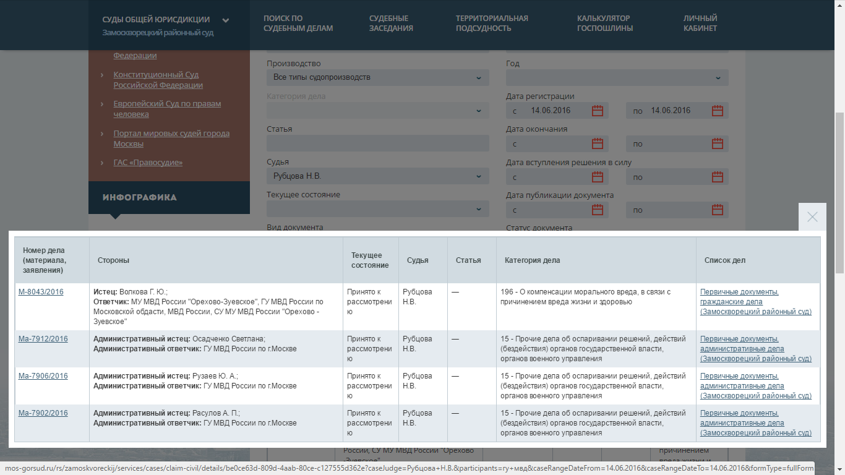Open calendar for decision effective date end
Image resolution: width=845 pixels, height=475 pixels.
(x=717, y=177)
